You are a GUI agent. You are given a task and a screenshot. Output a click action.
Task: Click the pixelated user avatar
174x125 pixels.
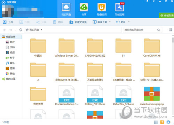(8, 11)
